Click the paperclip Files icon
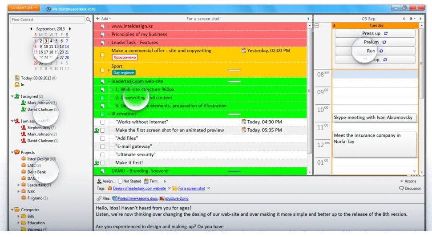The width and height of the screenshot is (432, 237). click(x=99, y=198)
